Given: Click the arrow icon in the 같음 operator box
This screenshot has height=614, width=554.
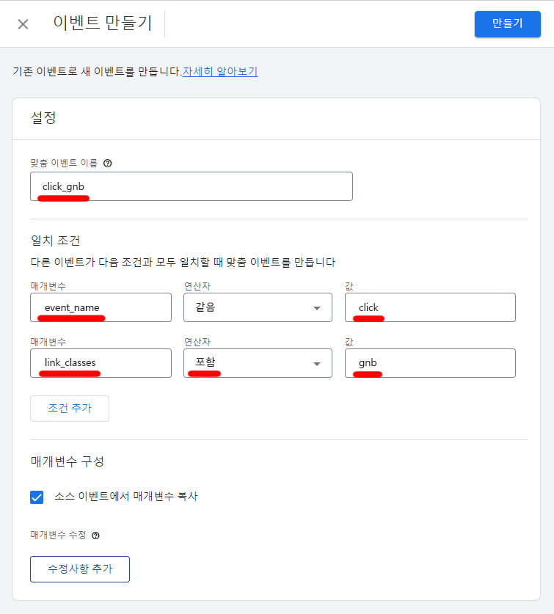Looking at the screenshot, I should coord(317,308).
